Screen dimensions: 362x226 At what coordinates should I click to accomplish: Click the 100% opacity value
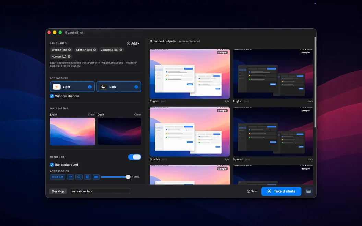pyautogui.click(x=135, y=177)
